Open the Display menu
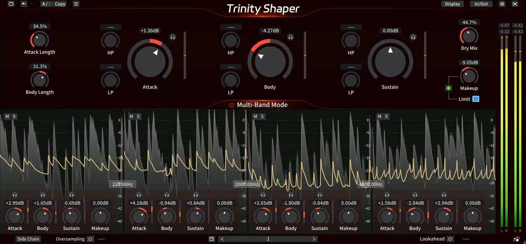Screen dimensions: 526x244 coord(452,4)
